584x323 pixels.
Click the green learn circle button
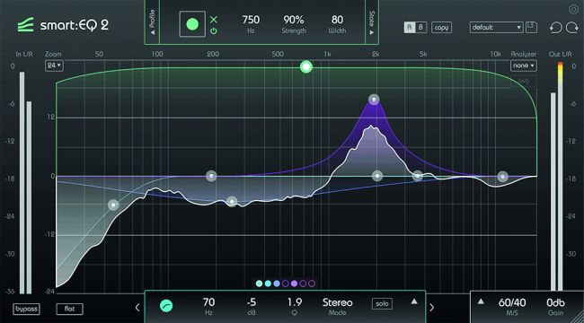click(192, 24)
